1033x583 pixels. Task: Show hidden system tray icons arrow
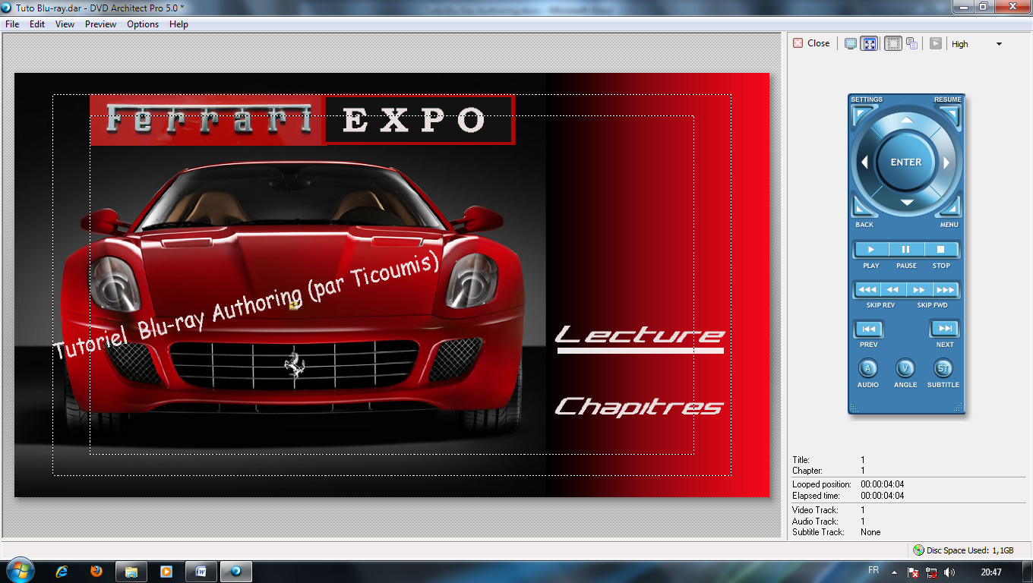pyautogui.click(x=894, y=572)
